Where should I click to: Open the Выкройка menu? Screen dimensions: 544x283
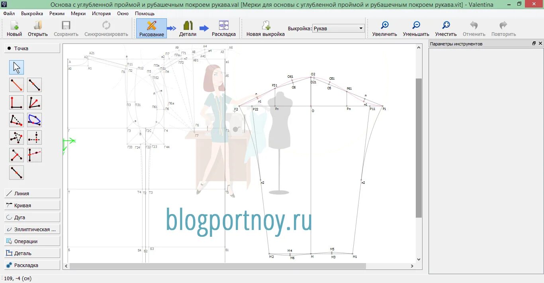[32, 13]
